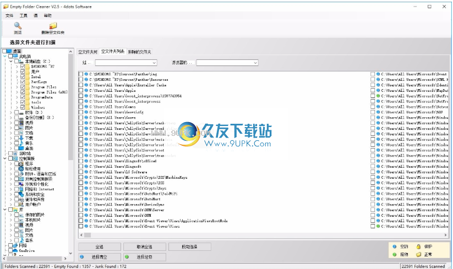Image resolution: width=453 pixels, height=269 pixels.
Task: Collapse the 此电脑 tree node
Action: click(5, 56)
